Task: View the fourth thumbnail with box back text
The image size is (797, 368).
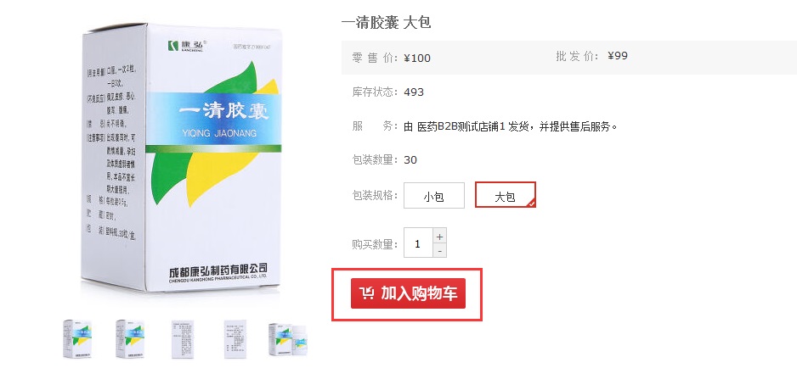Action: click(x=236, y=338)
